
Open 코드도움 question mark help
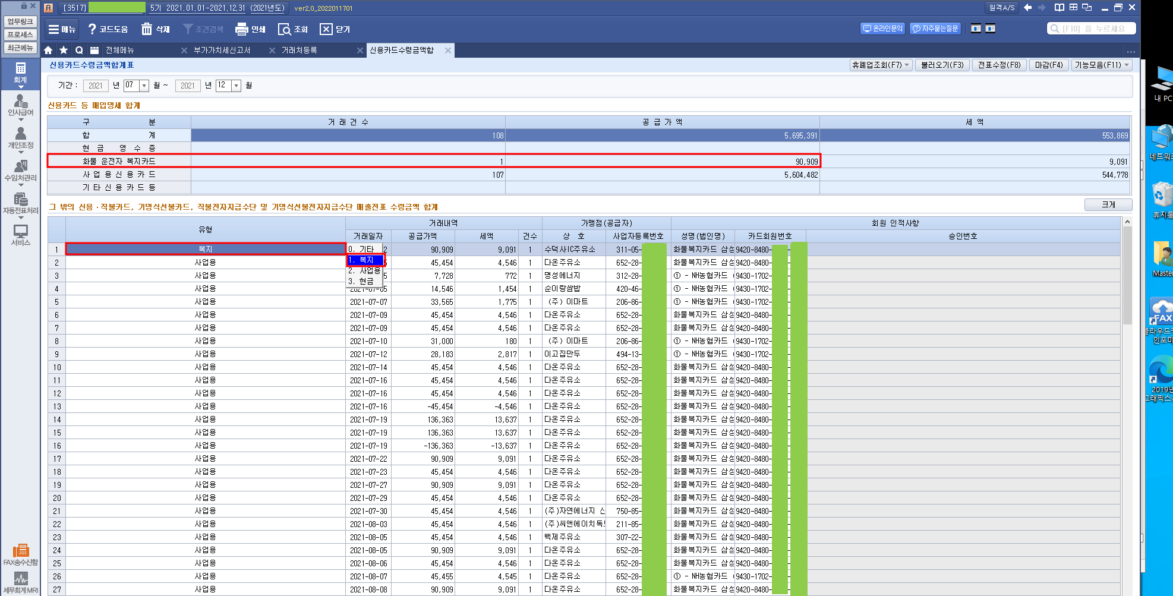[x=92, y=29]
